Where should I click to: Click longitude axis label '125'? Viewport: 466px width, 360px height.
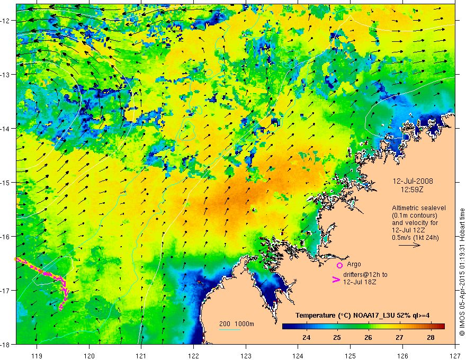click(x=351, y=356)
